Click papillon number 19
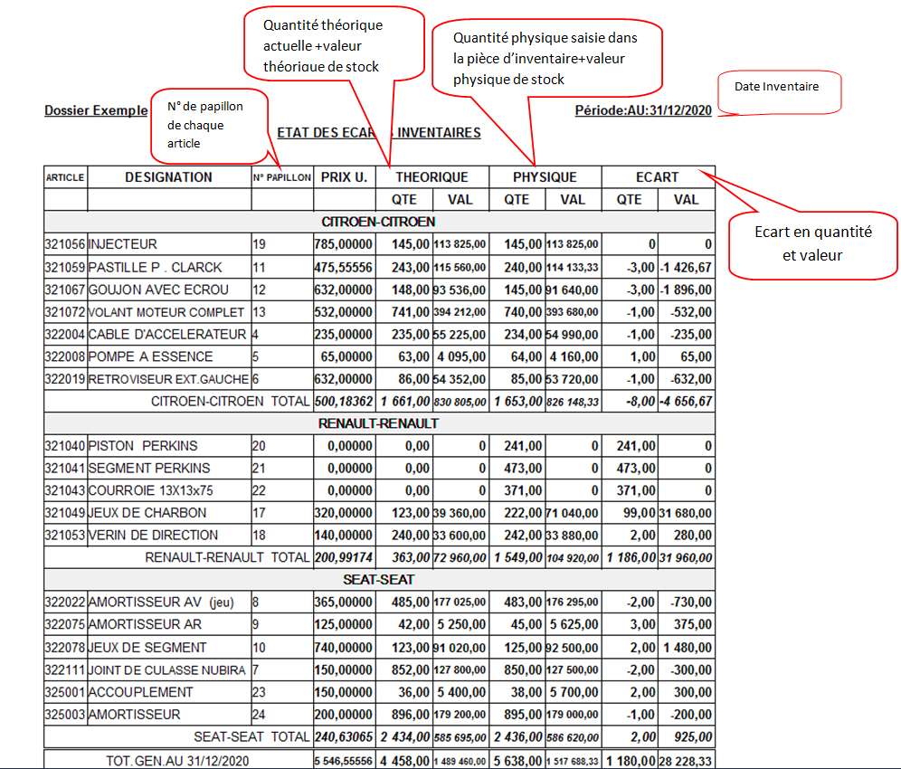 pos(259,244)
